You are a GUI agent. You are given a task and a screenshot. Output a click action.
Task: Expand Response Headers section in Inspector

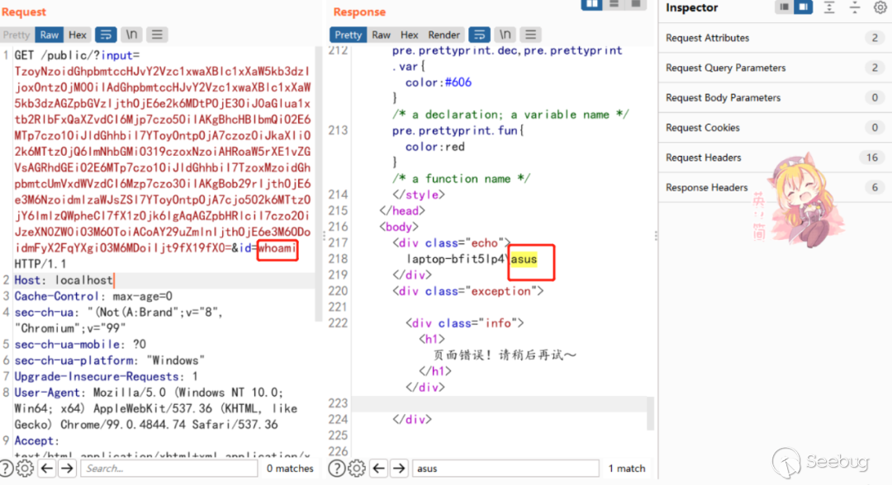point(706,187)
